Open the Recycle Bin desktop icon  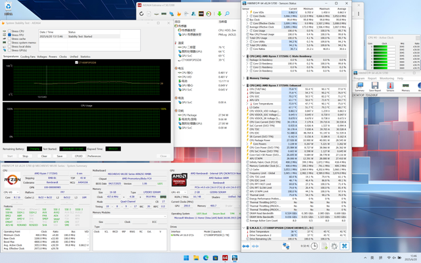click(x=9, y=8)
